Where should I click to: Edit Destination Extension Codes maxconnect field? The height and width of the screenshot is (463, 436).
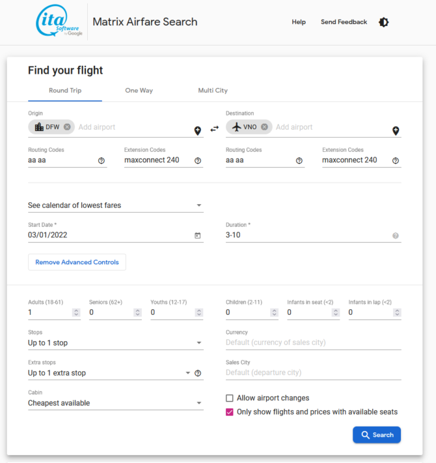[x=356, y=160]
